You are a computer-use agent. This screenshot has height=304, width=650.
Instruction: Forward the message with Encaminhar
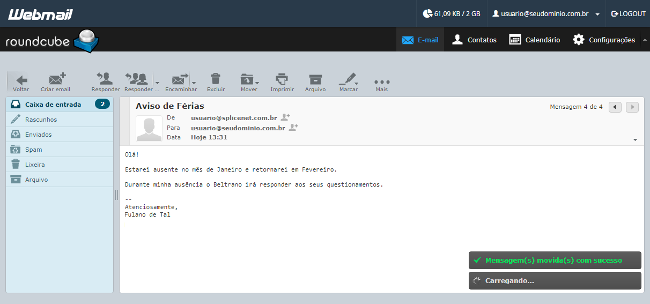180,82
